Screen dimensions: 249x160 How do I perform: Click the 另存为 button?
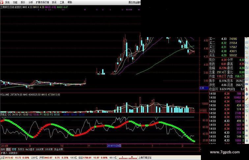click(21, 149)
